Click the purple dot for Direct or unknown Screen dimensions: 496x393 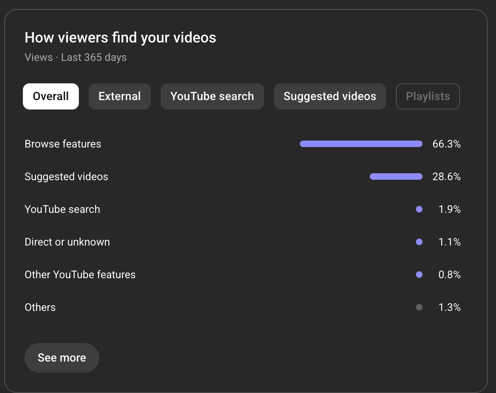tap(419, 242)
